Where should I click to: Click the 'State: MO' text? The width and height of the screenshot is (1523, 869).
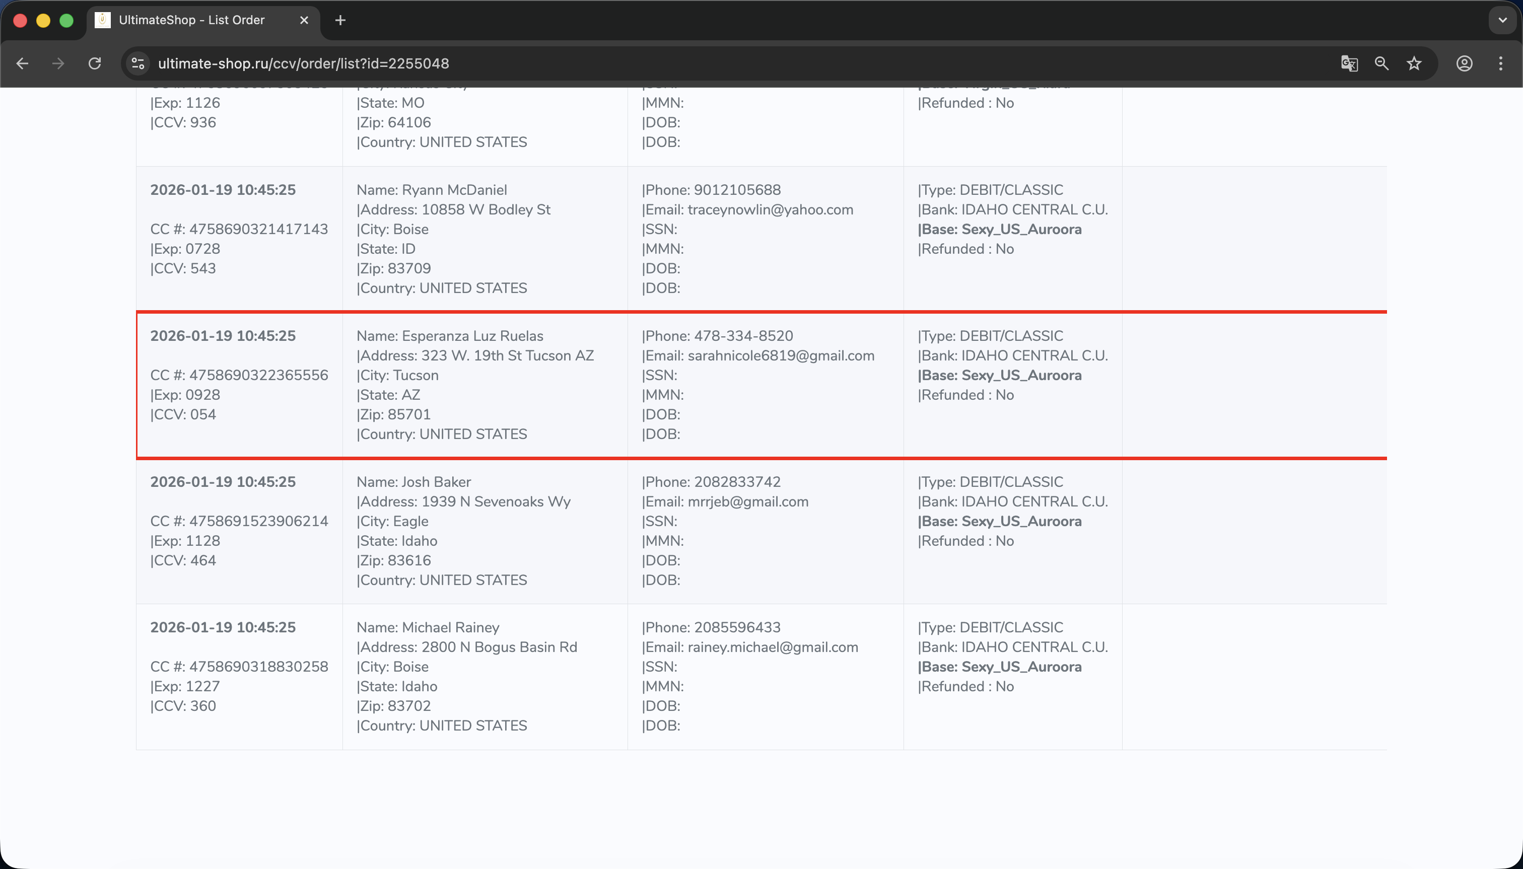pos(390,103)
